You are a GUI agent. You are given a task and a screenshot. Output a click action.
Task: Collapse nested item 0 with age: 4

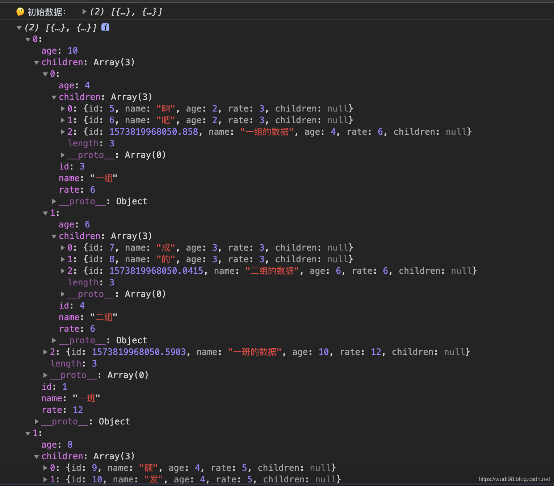tap(45, 74)
